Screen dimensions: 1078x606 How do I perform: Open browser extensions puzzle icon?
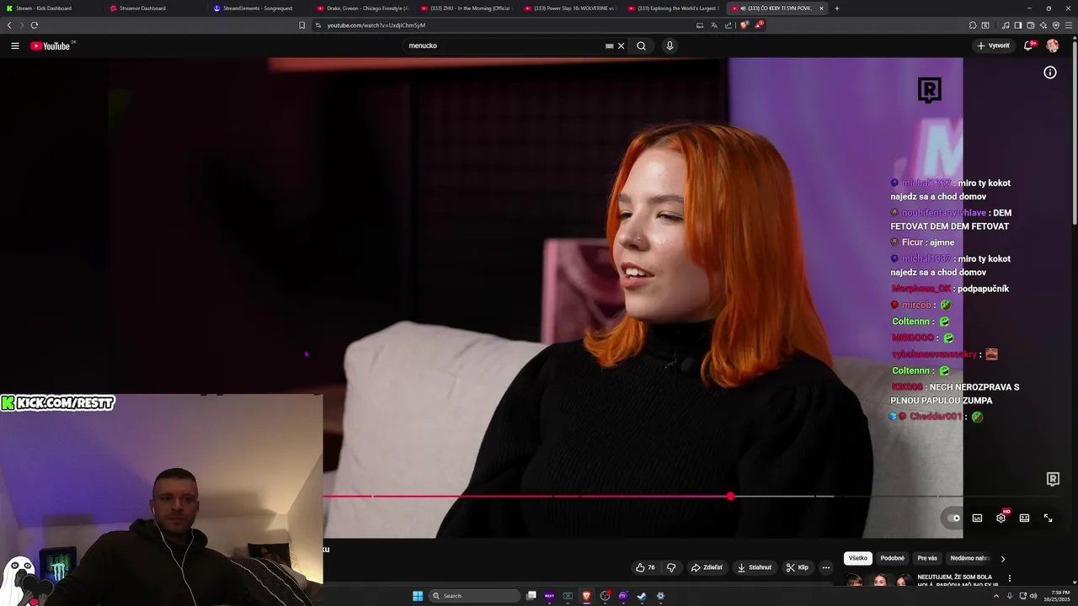point(973,25)
